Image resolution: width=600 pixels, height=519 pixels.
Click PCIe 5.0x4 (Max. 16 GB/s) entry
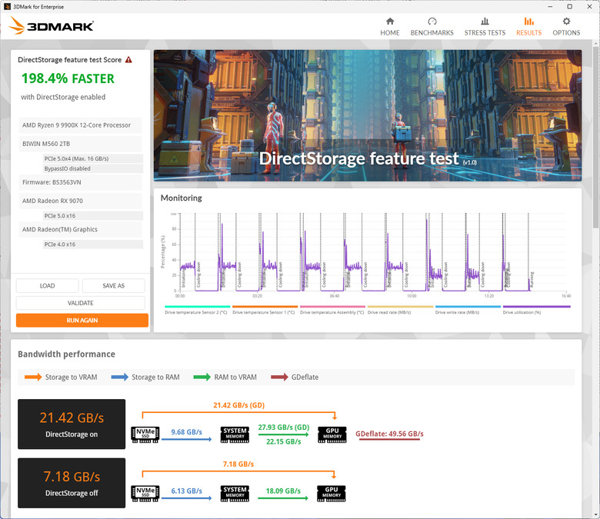93,158
